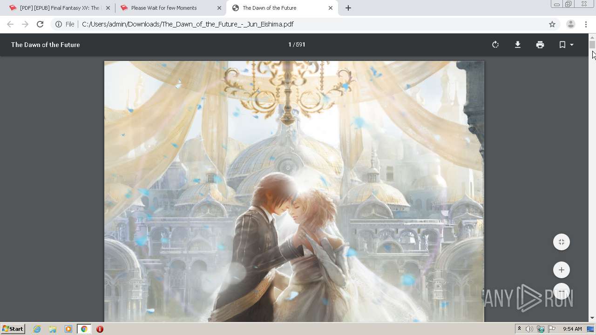Open Windows Media Player in taskbar
Image resolution: width=596 pixels, height=335 pixels.
pyautogui.click(x=68, y=329)
